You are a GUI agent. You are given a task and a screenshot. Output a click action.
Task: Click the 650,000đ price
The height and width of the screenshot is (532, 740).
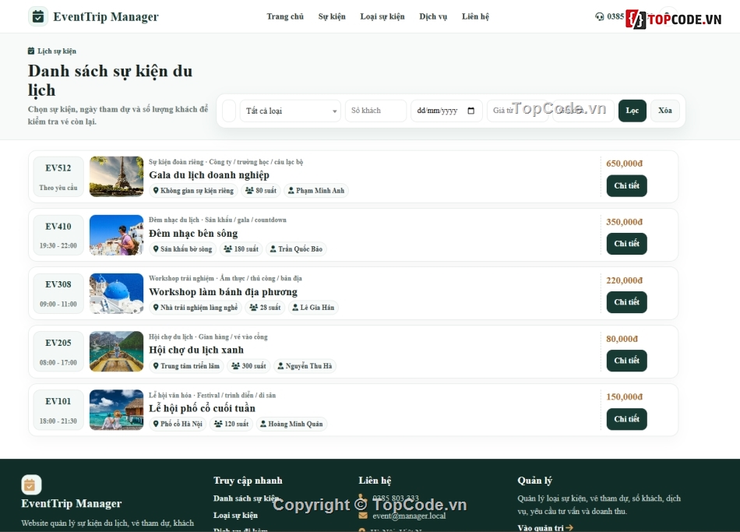(625, 164)
